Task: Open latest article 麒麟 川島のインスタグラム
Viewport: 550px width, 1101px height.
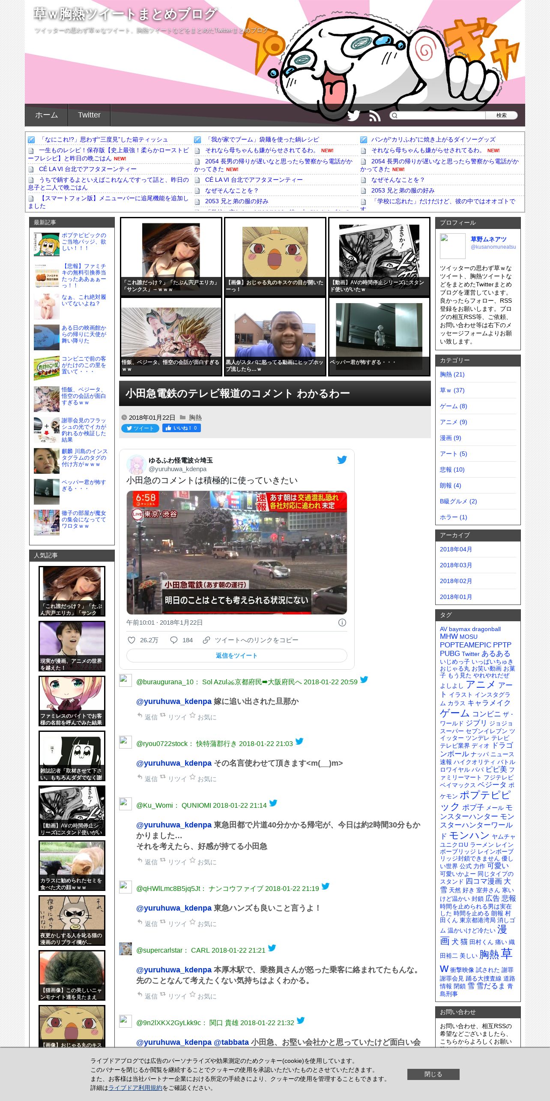Action: coord(84,457)
